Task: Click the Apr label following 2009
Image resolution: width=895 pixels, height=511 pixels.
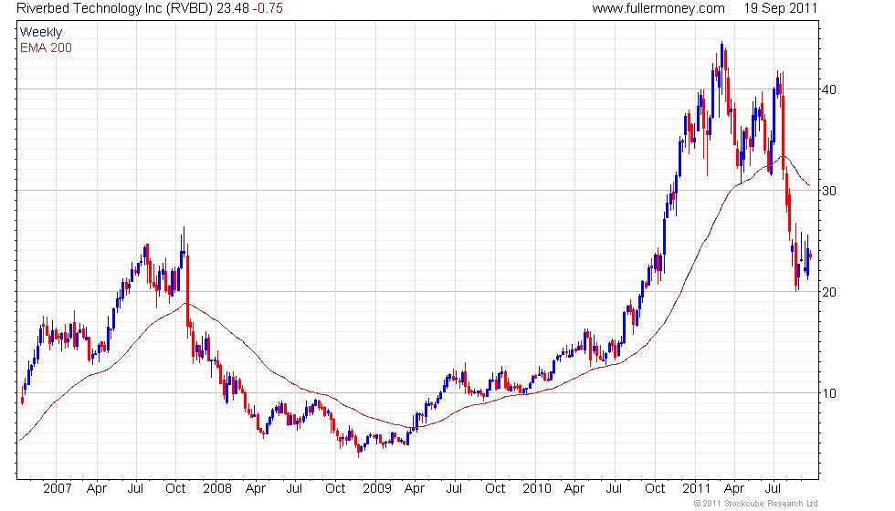Action: pos(414,489)
